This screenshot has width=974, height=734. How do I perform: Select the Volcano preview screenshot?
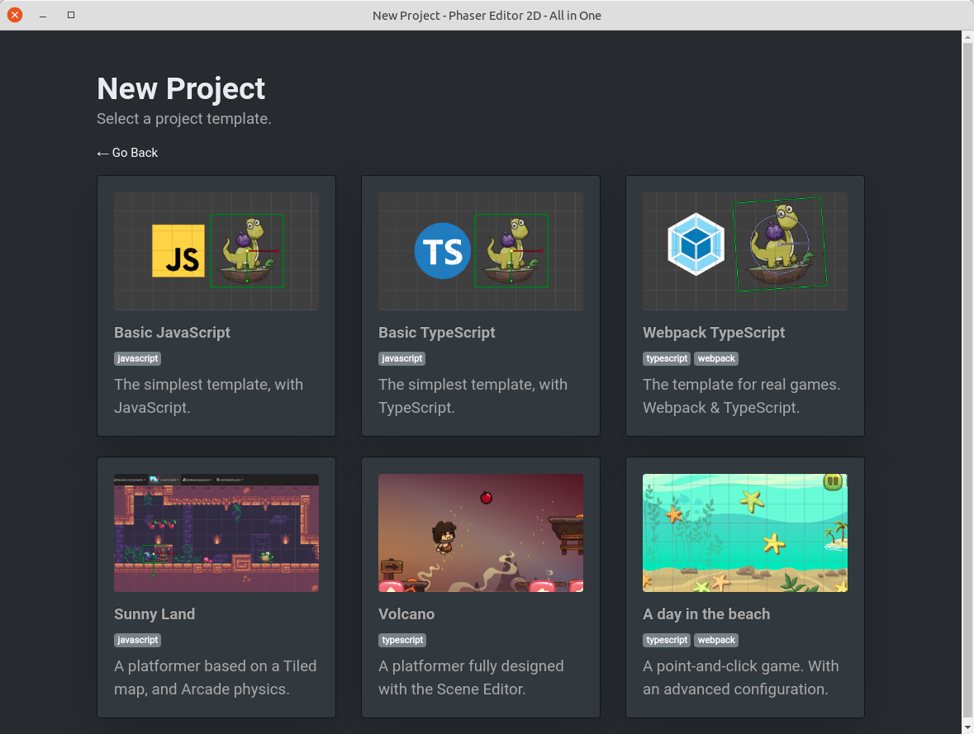tap(481, 533)
